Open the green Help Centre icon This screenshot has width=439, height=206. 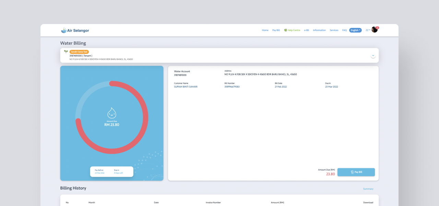tap(285, 30)
